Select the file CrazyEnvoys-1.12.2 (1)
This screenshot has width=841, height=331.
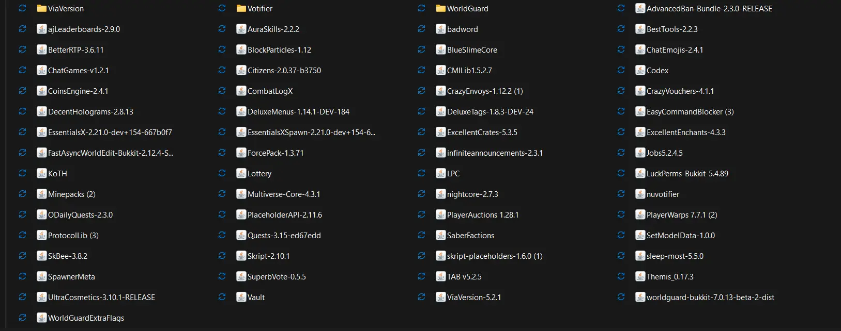click(485, 91)
